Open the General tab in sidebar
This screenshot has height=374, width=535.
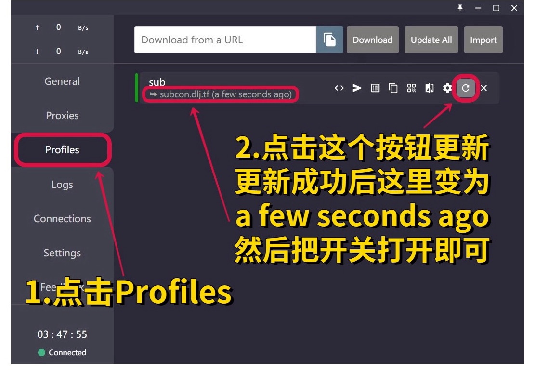(x=62, y=81)
